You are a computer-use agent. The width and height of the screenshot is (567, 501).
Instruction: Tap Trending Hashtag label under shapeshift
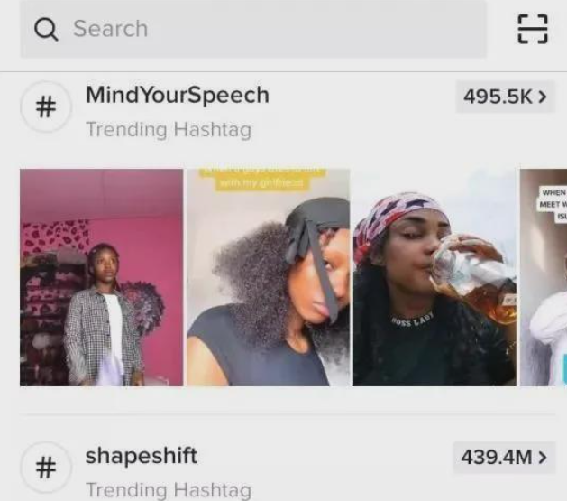point(169,490)
